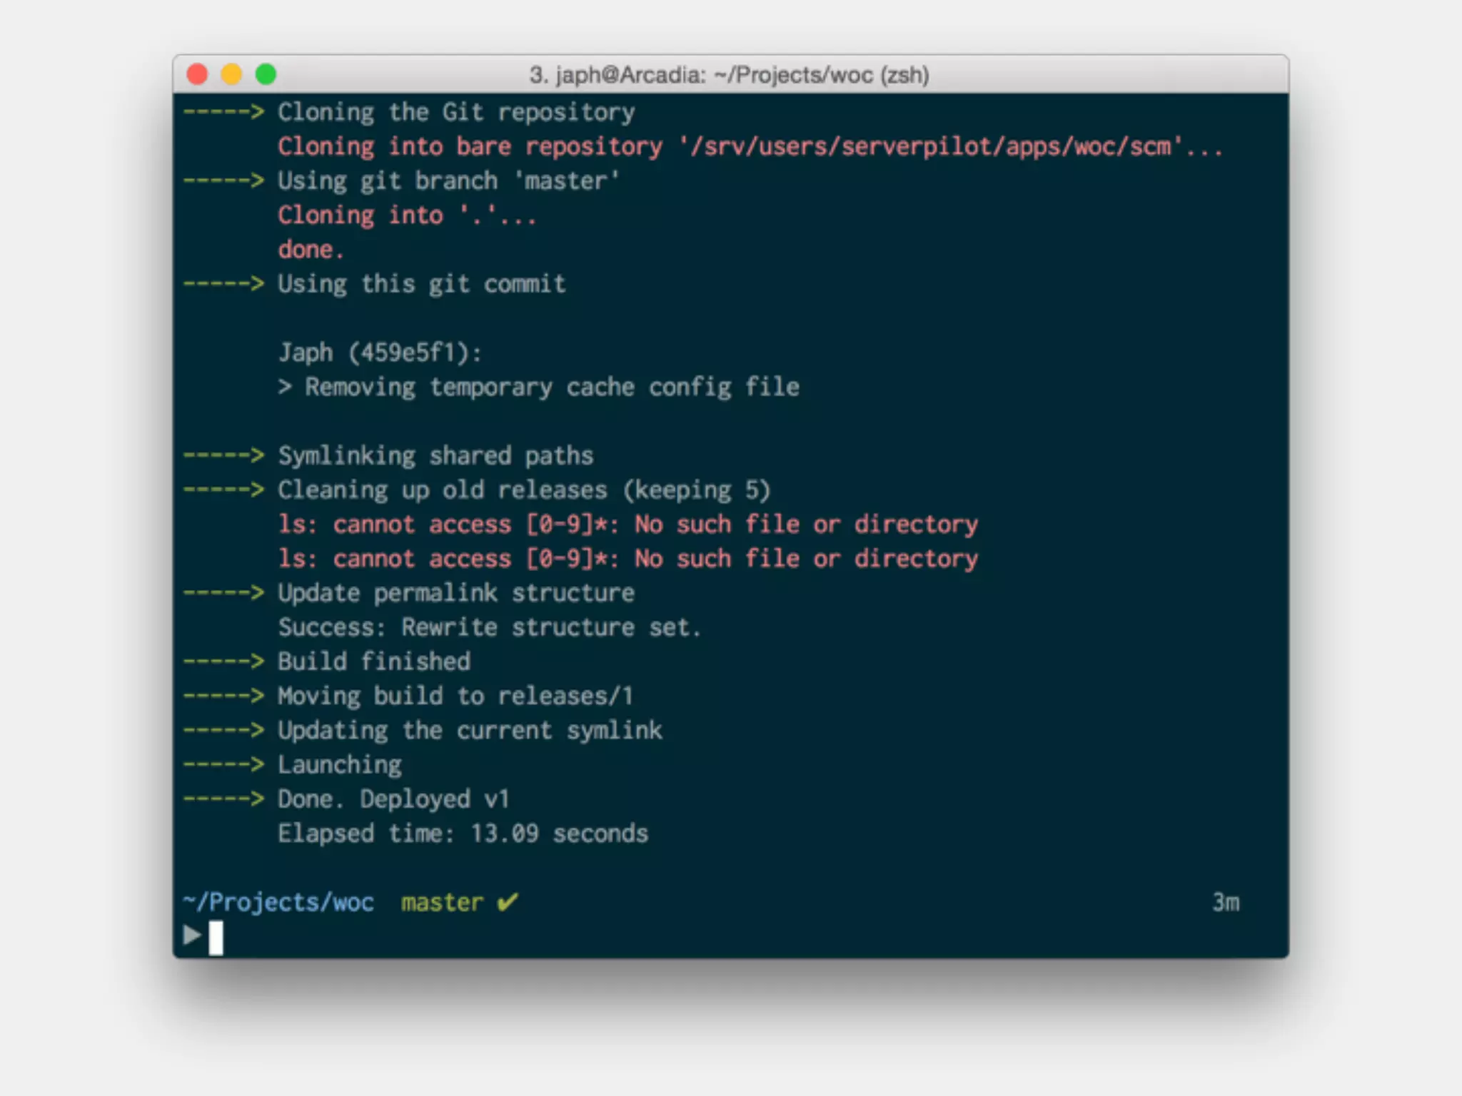Click the '3m' elapsed indicator at right

click(x=1226, y=903)
